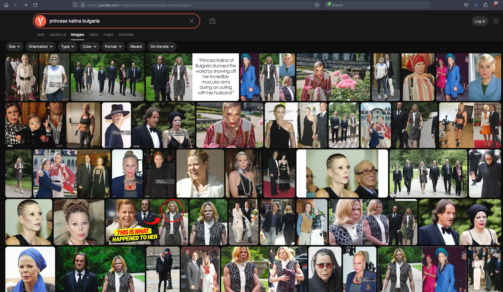Expand the Size filter dropdown
The height and width of the screenshot is (292, 503).
(x=14, y=46)
